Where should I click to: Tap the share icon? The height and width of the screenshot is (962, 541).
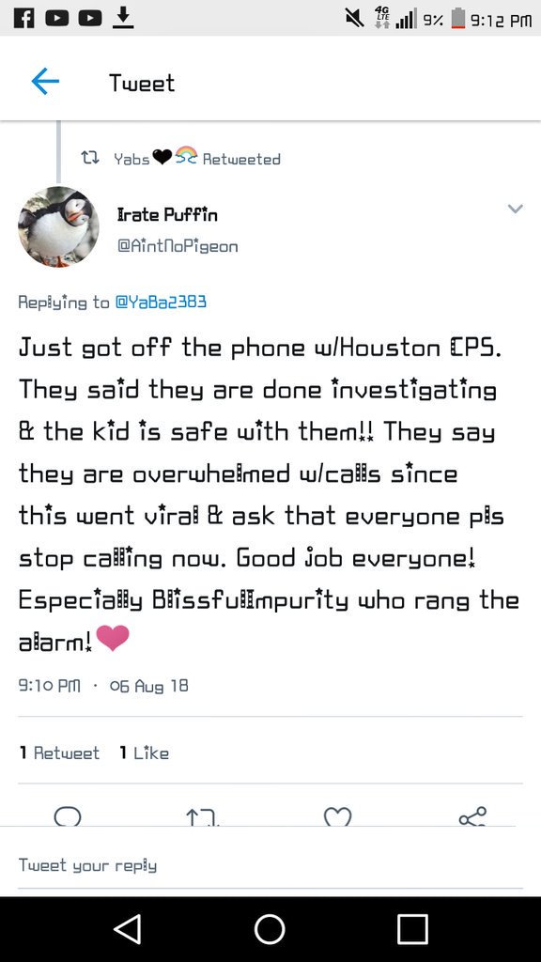pyautogui.click(x=472, y=816)
